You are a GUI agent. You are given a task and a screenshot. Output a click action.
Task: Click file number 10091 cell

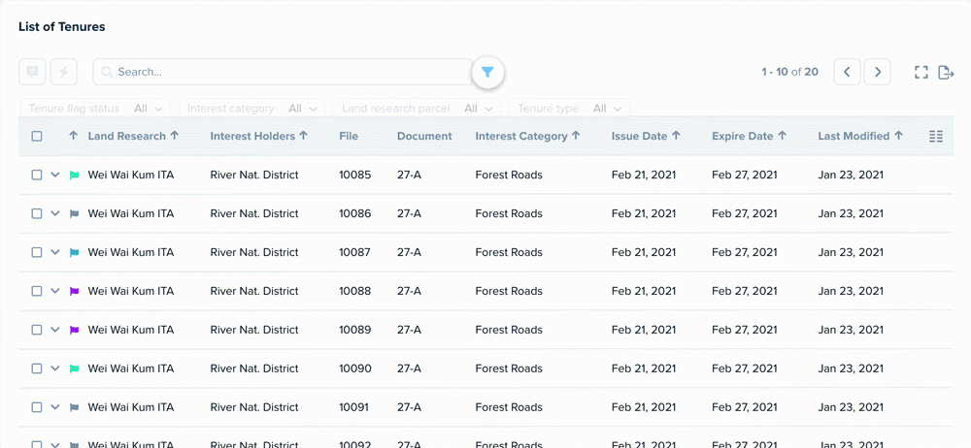pos(354,407)
